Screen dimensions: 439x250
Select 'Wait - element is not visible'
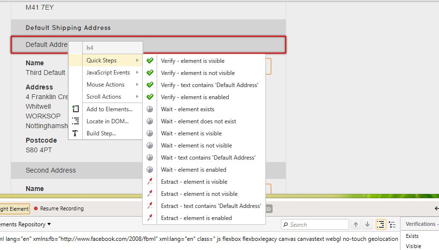(x=196, y=146)
